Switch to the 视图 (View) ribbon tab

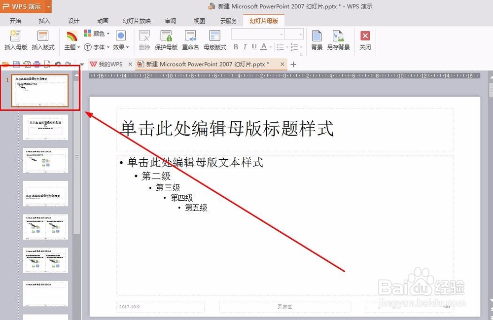click(x=199, y=21)
